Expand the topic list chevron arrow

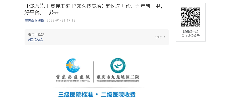point(165,37)
